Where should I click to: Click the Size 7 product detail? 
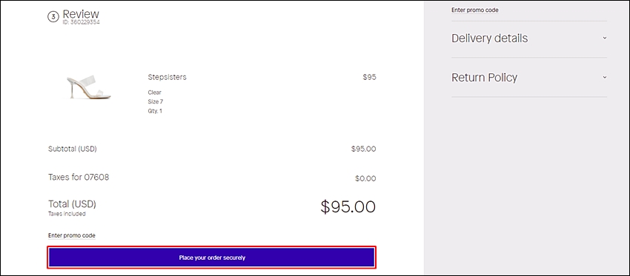pyautogui.click(x=155, y=101)
